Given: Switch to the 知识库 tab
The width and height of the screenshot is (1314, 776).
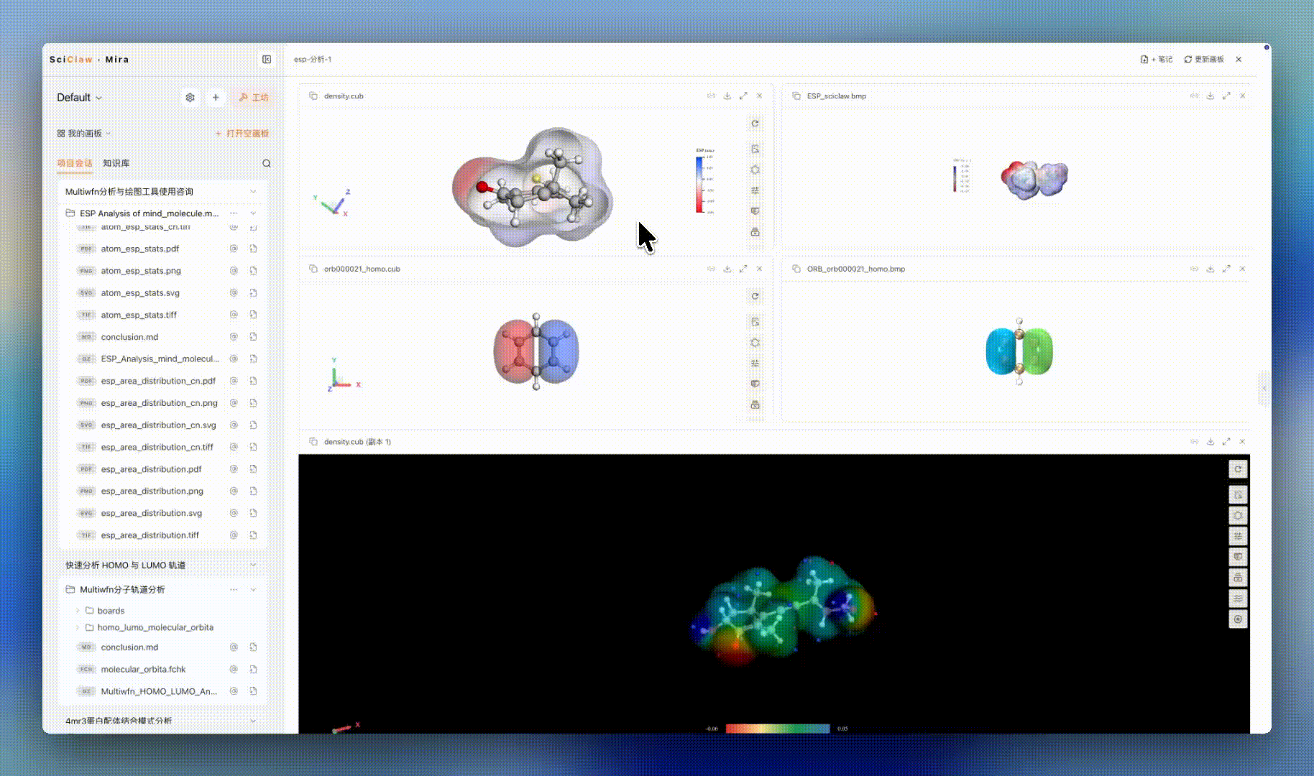Looking at the screenshot, I should click(116, 163).
